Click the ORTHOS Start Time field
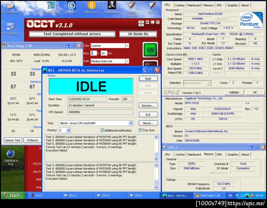Image resolution: width=267 pixels, height=208 pixels. [x=87, y=99]
